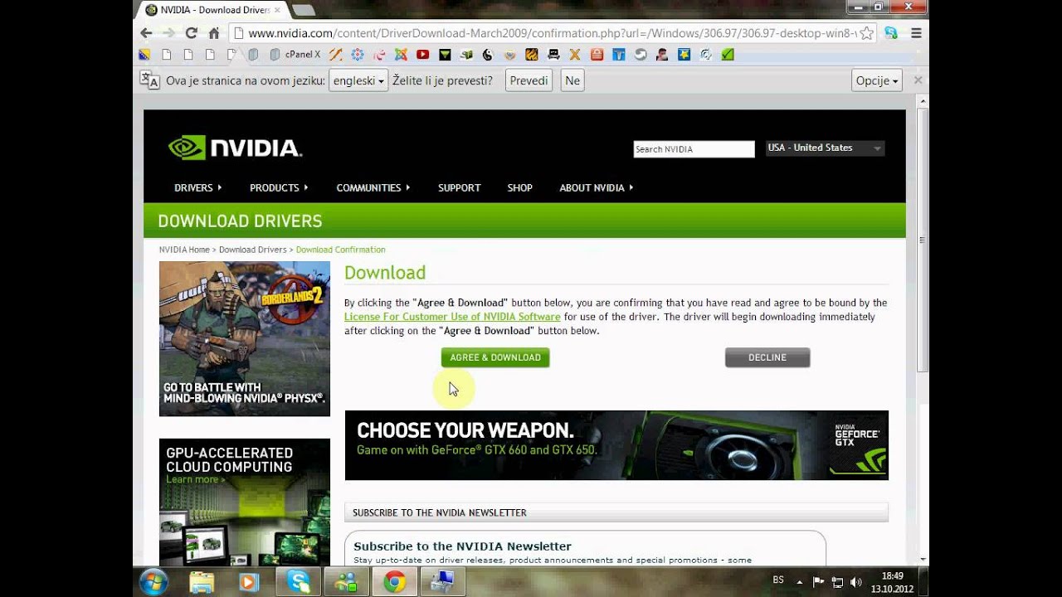The width and height of the screenshot is (1062, 597).
Task: Open the page language dropdown showing engleski
Action: 358,80
